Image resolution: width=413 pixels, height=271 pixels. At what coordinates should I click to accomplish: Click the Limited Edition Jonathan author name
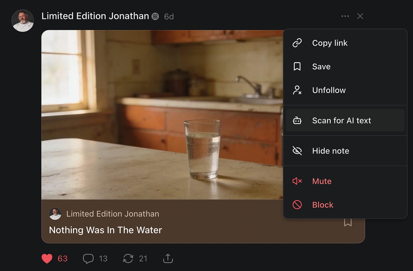click(95, 16)
